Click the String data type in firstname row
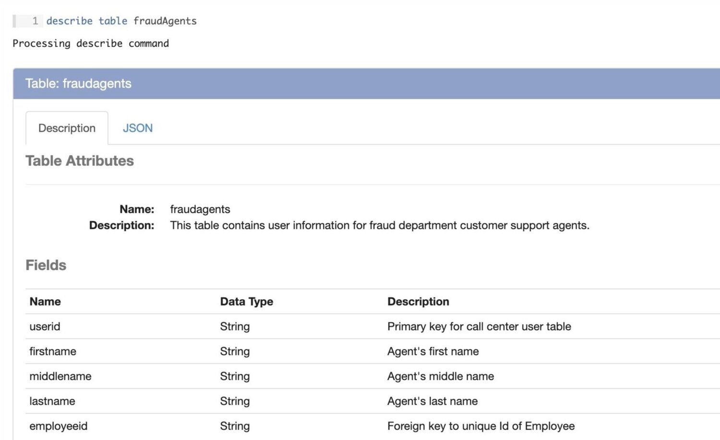The width and height of the screenshot is (720, 440). click(235, 352)
